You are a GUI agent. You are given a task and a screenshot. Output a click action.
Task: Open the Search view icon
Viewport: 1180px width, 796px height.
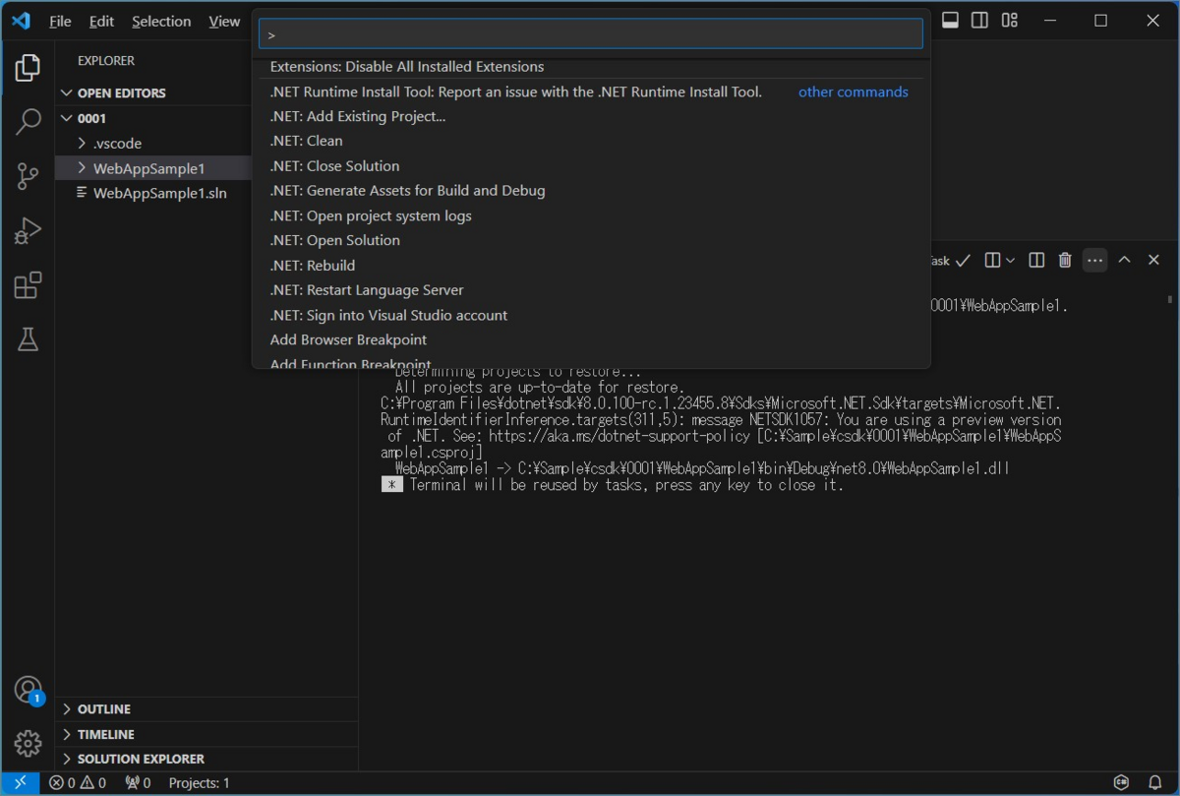[28, 122]
